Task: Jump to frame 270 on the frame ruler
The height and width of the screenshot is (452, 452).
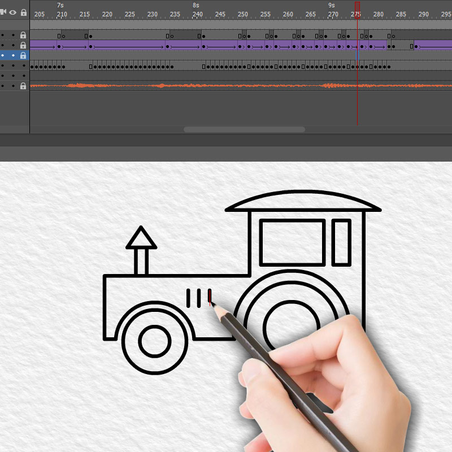Action: coord(333,14)
